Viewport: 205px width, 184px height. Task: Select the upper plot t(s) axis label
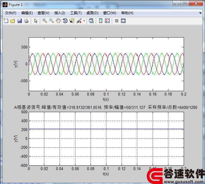tap(106, 99)
